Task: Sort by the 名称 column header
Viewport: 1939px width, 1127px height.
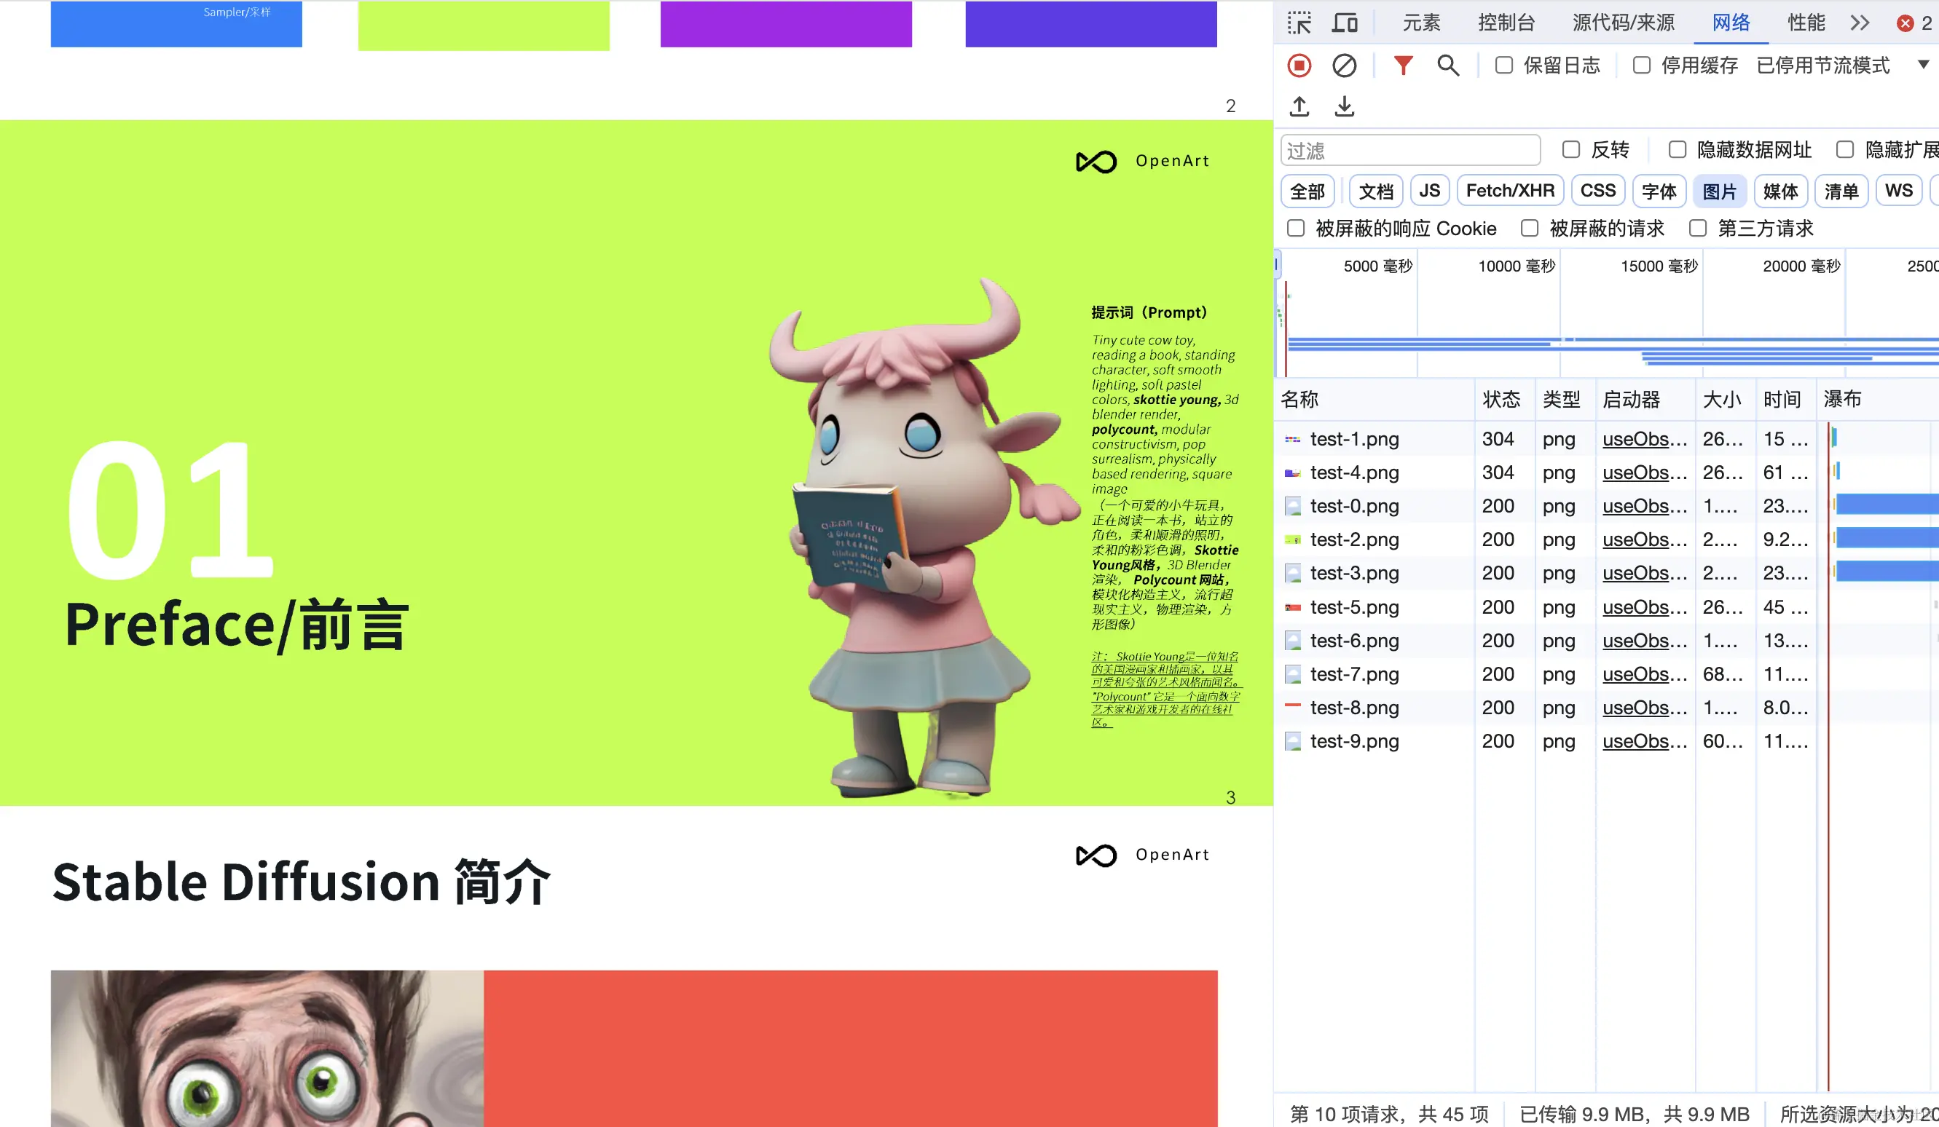Action: click(1299, 399)
